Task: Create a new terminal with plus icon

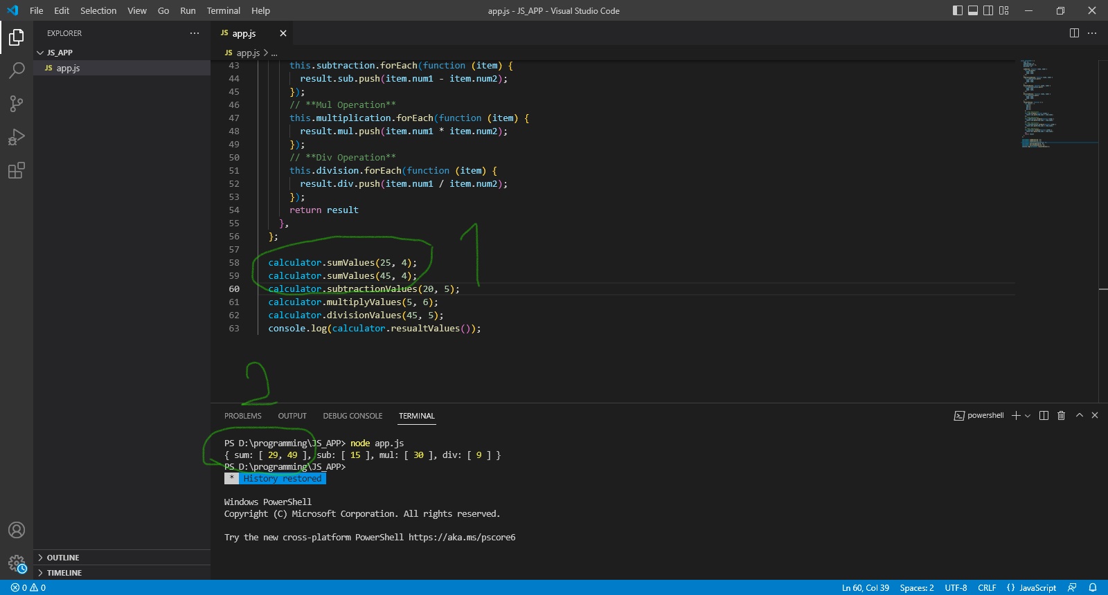Action: [1016, 416]
